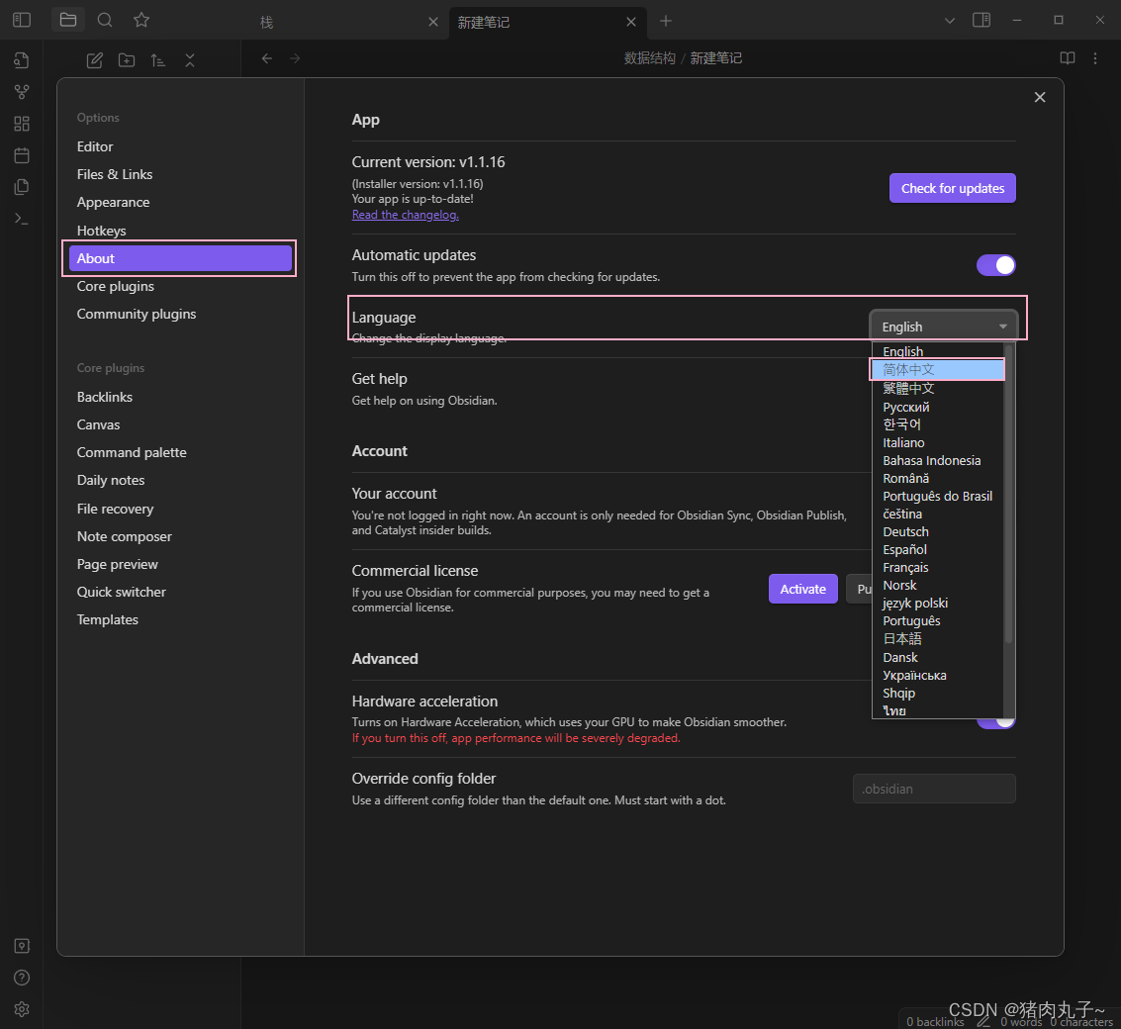Toggle Automatic updates switch

coord(996,265)
